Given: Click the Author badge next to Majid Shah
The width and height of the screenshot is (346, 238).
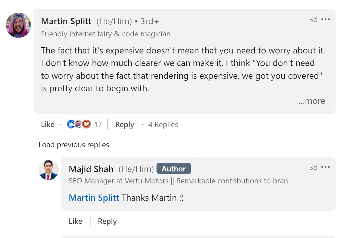Looking at the screenshot, I should tap(174, 168).
